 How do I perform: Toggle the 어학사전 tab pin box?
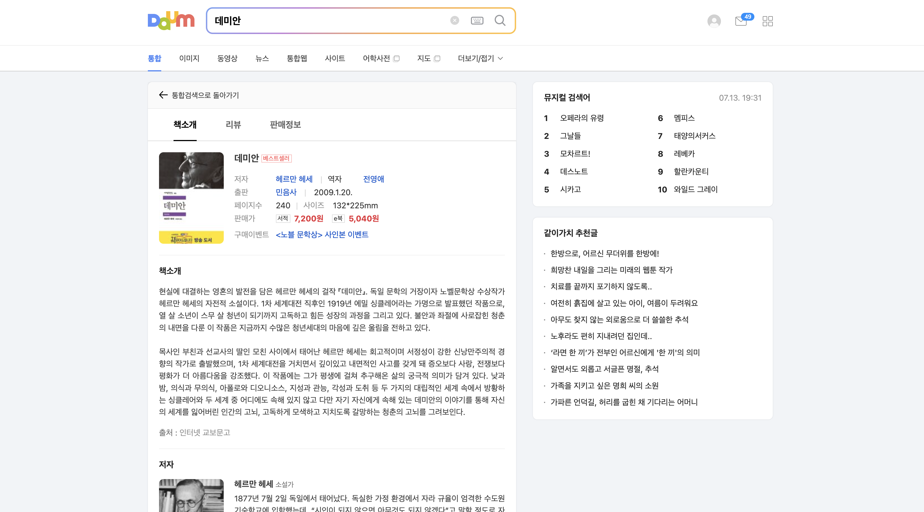pyautogui.click(x=396, y=59)
